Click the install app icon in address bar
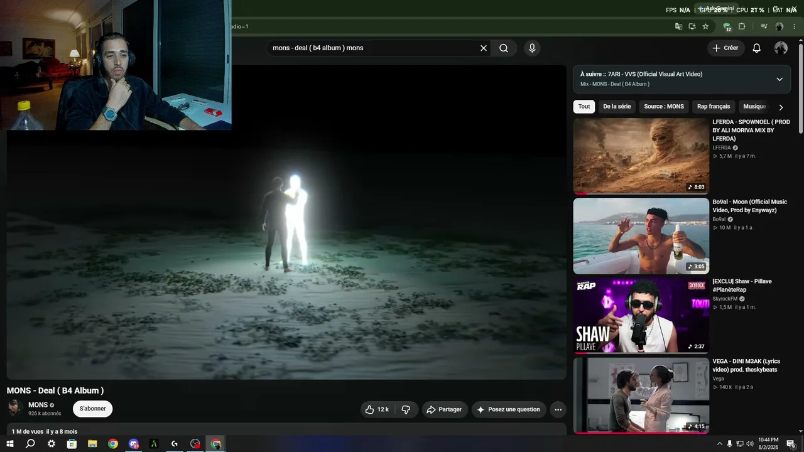Image resolution: width=804 pixels, height=452 pixels. (x=692, y=26)
